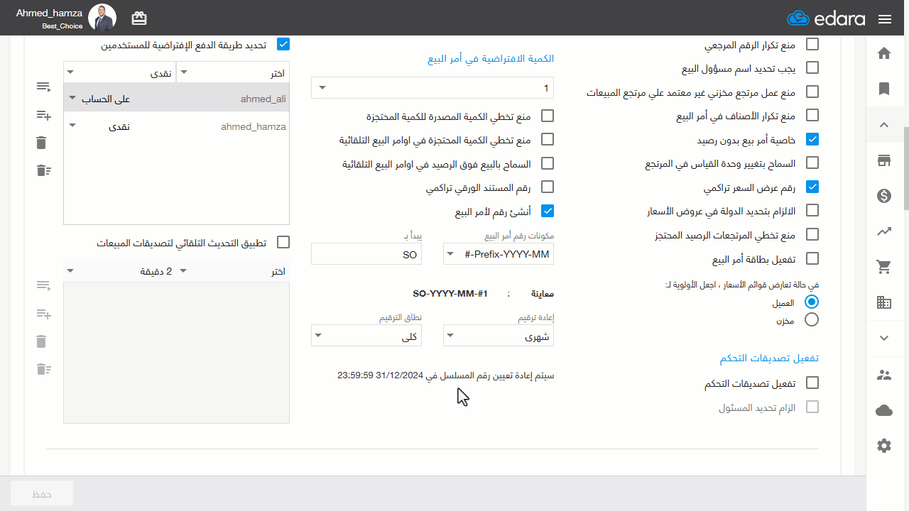Screen dimensions: 909x511
Task: Check منع تخطي الكمية المصدرة للكمية المحتجزة
Action: coord(548,116)
